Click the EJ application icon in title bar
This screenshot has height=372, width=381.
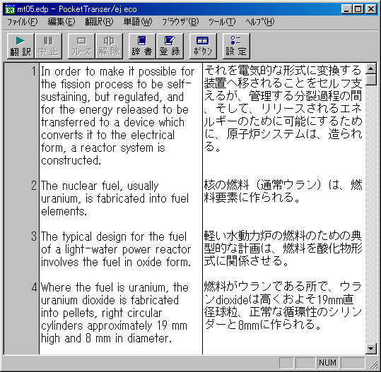pos(10,9)
